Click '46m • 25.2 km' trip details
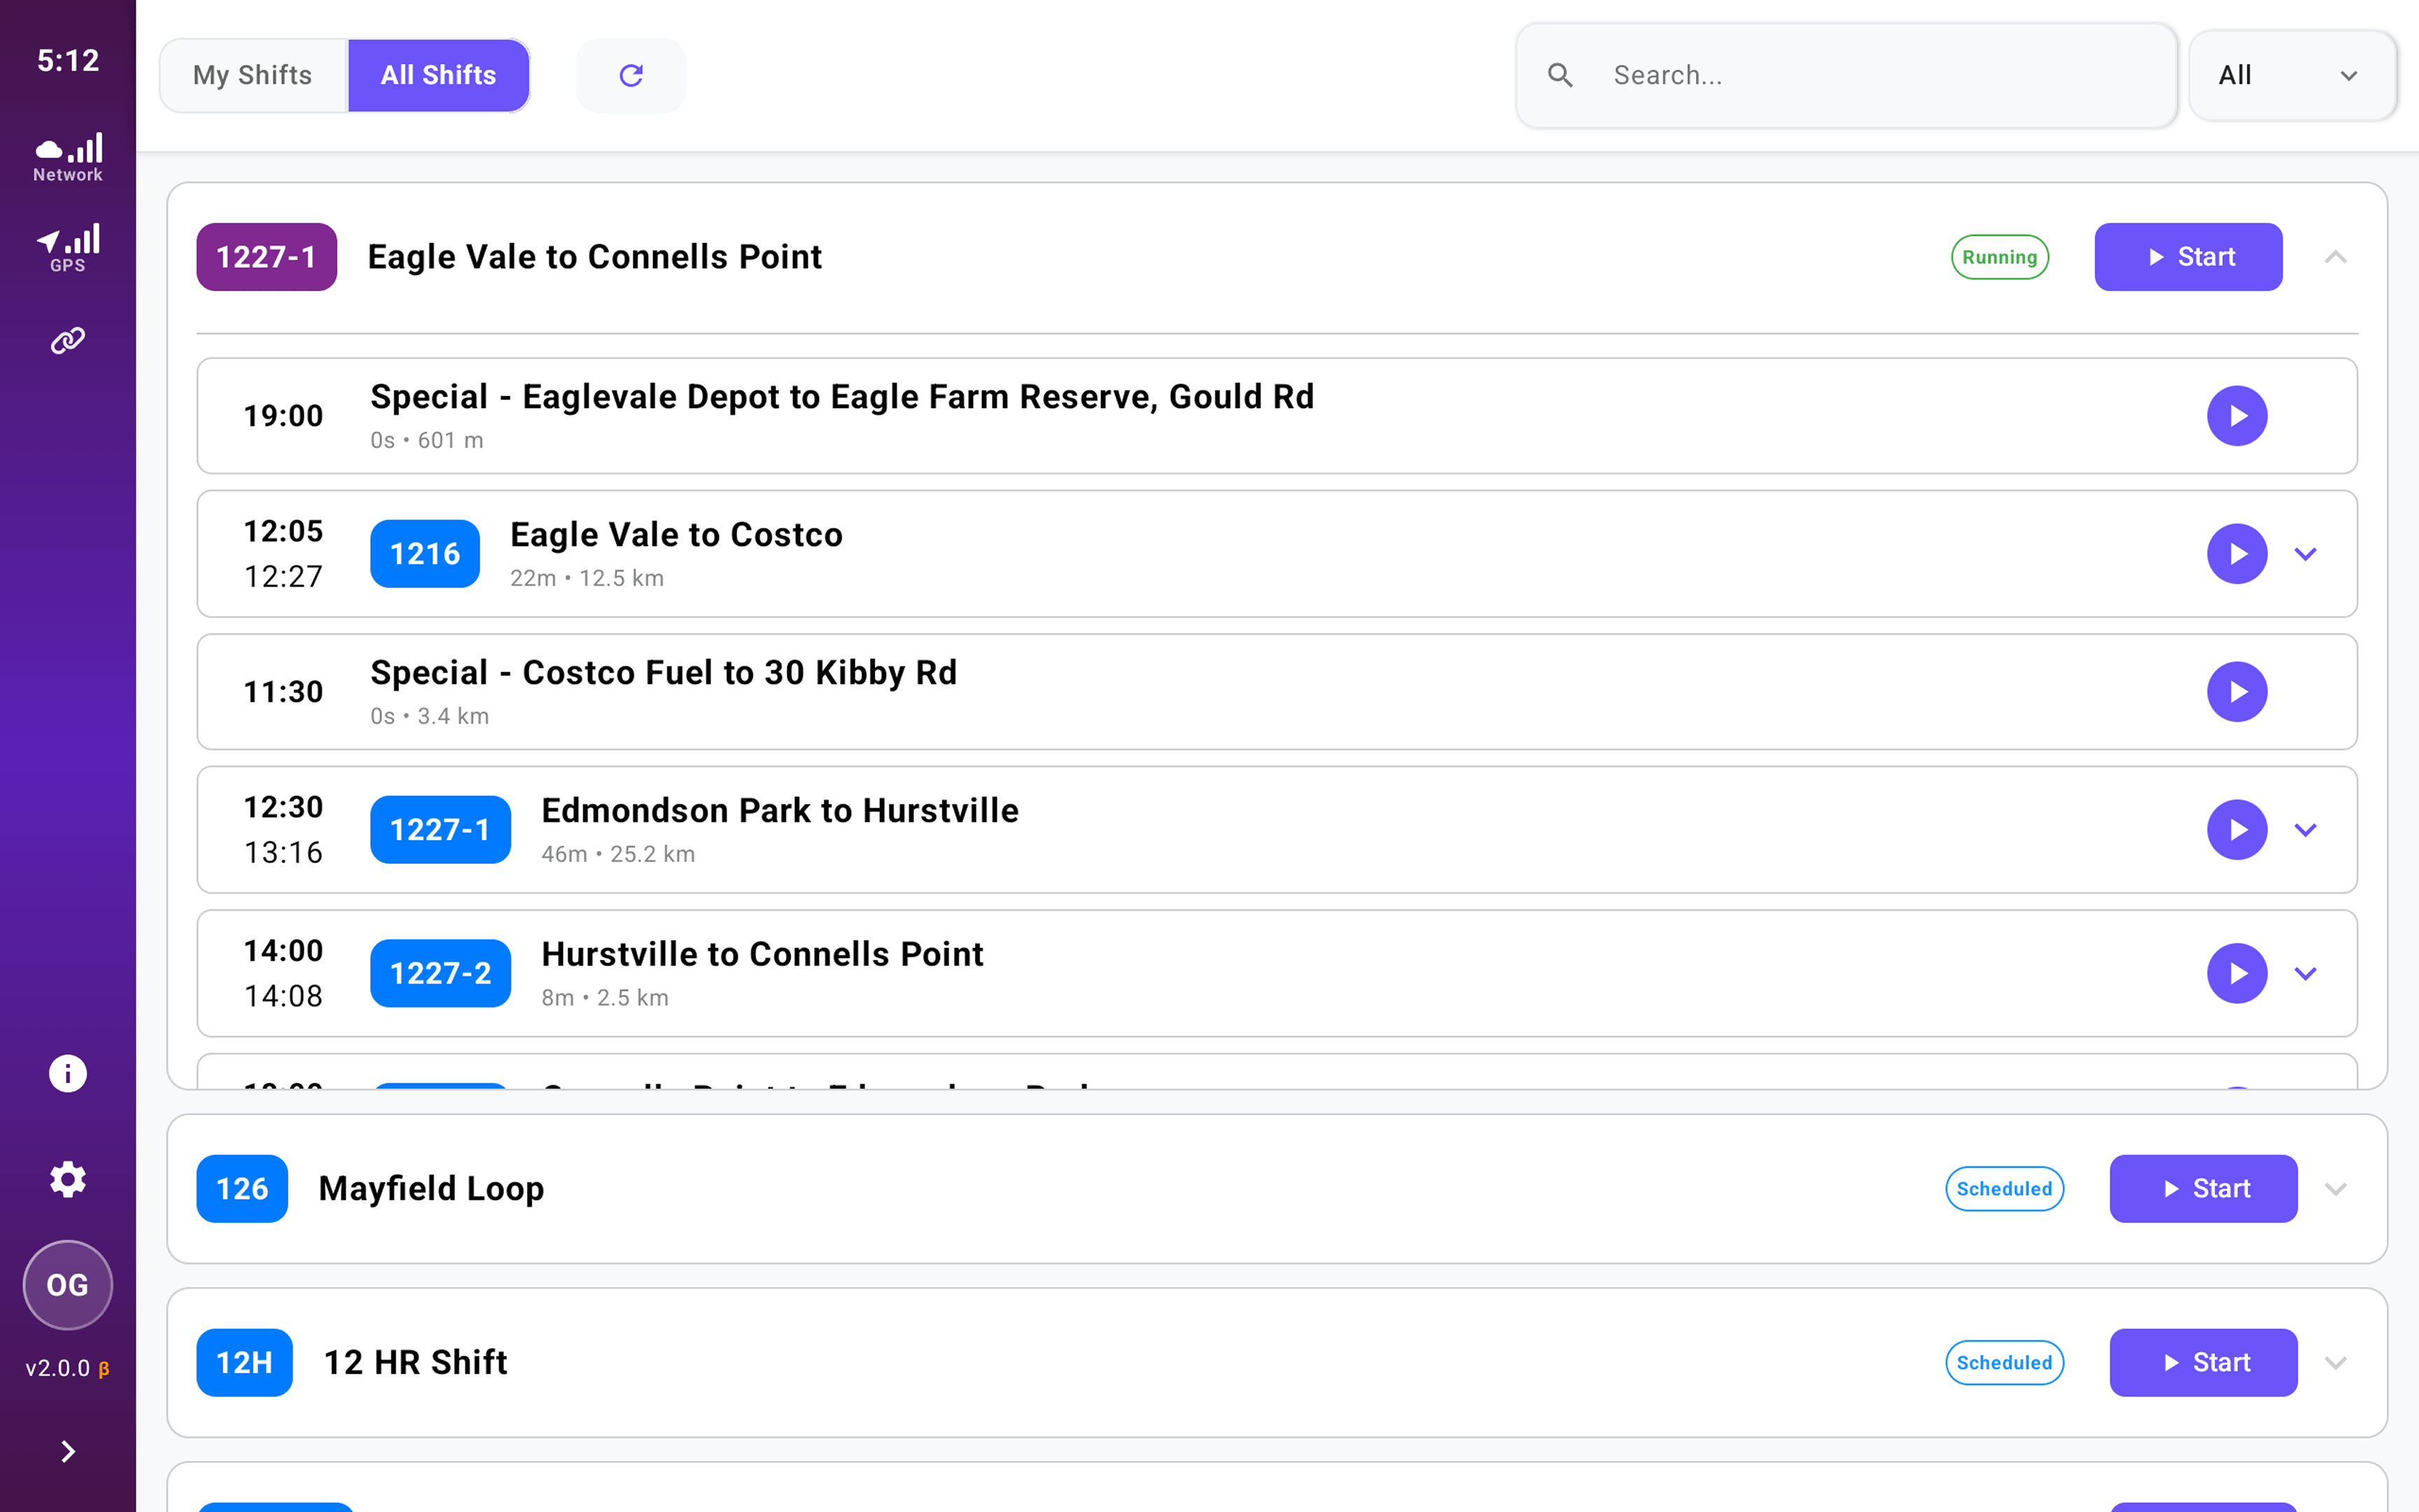Screen dimensions: 2419x1512 tap(618, 854)
